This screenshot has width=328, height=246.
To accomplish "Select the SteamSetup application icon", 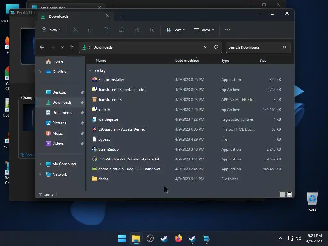I will tap(94, 149).
